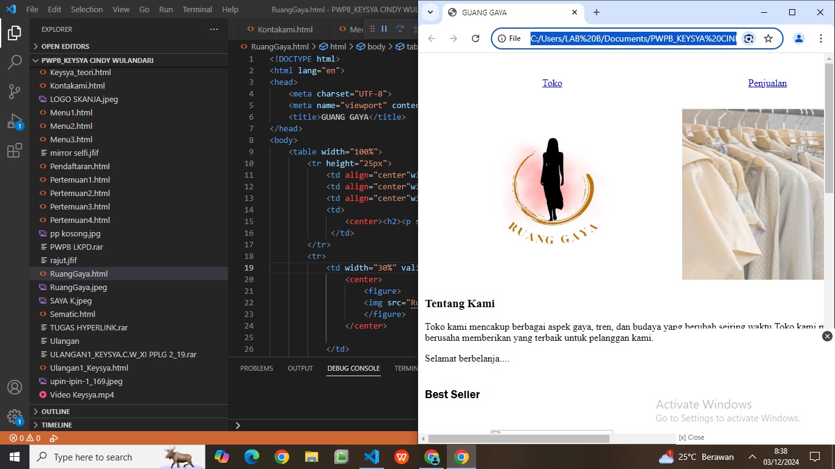Open the Search view in activity bar

[15, 62]
